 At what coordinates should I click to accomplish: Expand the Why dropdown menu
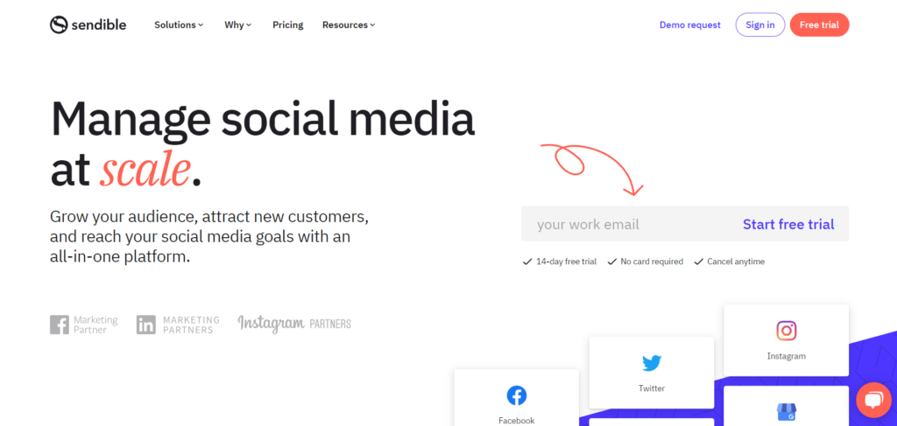click(x=237, y=24)
